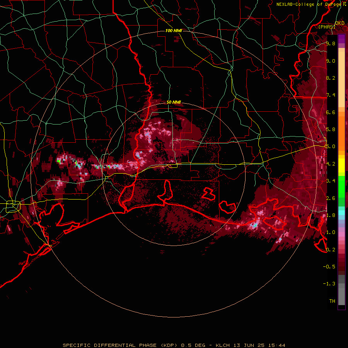Pick the purple top segment of color bar

341,39
